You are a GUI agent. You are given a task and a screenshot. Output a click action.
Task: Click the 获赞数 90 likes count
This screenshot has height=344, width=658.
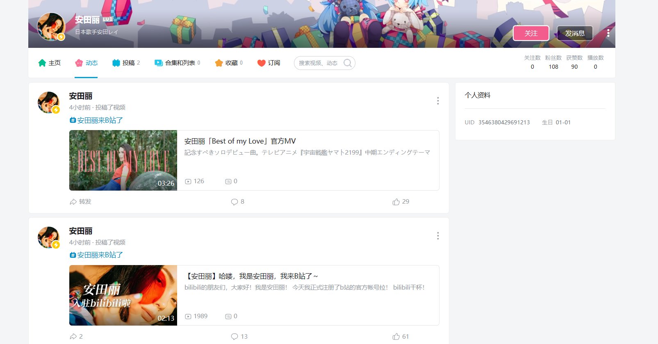pos(574,62)
